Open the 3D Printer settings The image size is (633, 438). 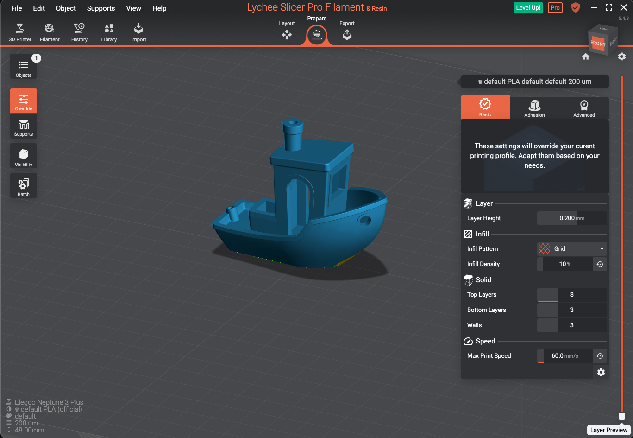[x=20, y=32]
